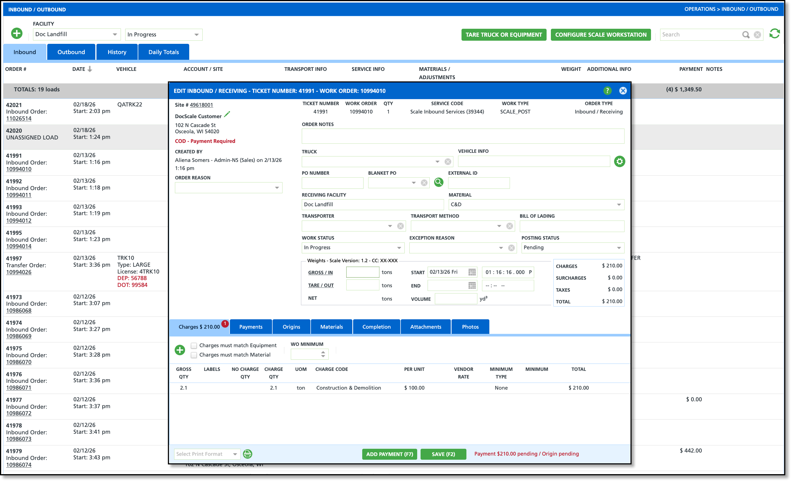Click the print icon next to print format

coord(248,454)
